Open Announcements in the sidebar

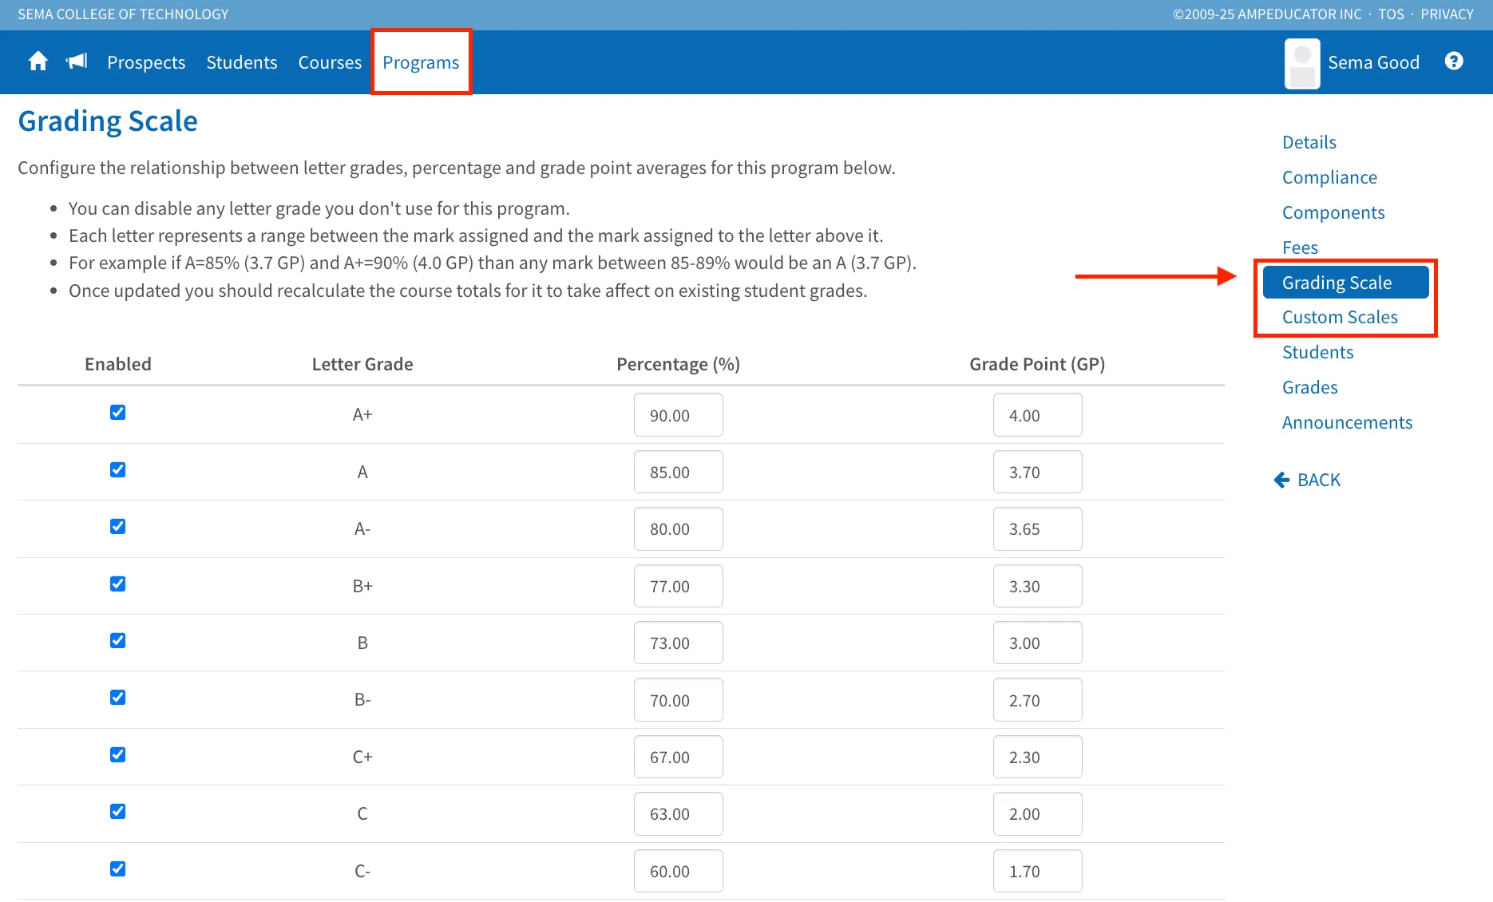[1347, 422]
